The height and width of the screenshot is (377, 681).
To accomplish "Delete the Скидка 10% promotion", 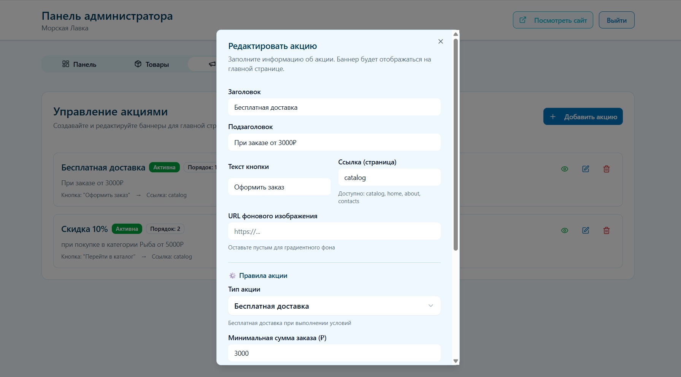I will point(606,230).
